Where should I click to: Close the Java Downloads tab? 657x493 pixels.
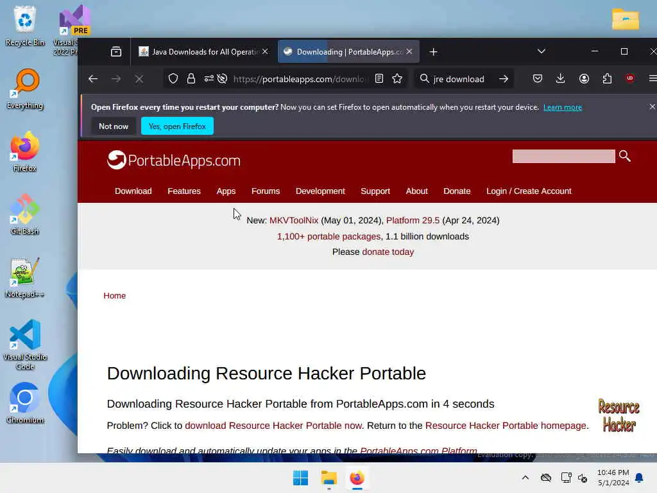pyautogui.click(x=265, y=51)
